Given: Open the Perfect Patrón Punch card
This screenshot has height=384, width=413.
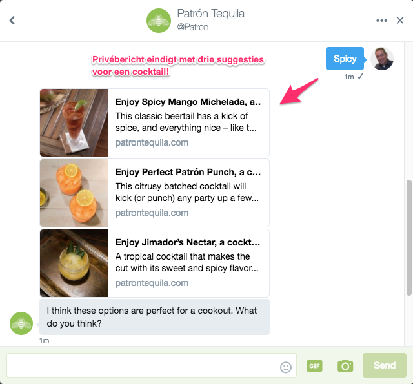Looking at the screenshot, I should click(x=188, y=193).
